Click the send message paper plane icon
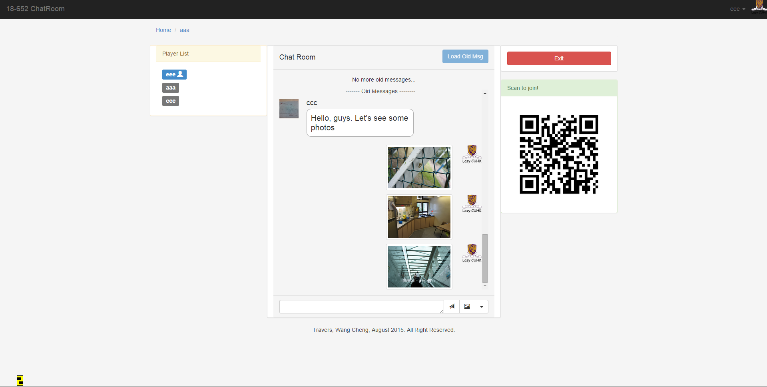 point(452,307)
